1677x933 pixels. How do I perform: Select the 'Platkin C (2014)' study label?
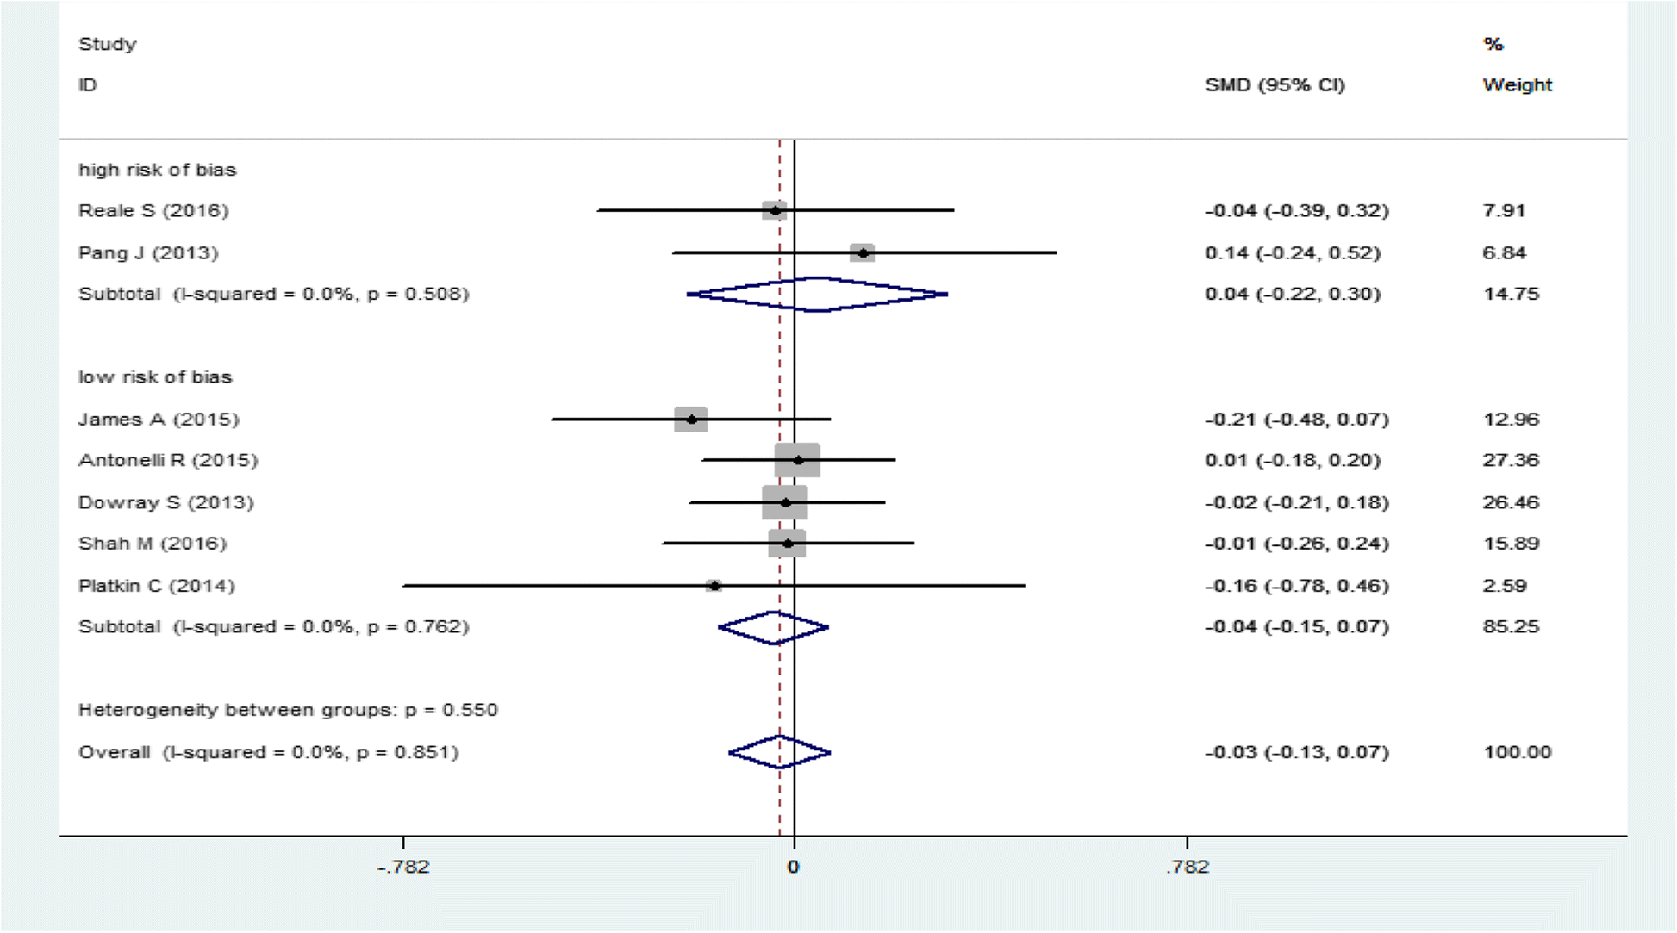pyautogui.click(x=157, y=586)
